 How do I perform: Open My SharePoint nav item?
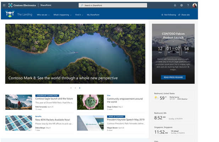click(x=93, y=15)
